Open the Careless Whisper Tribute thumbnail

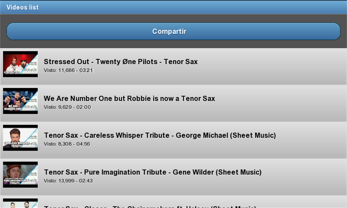pyautogui.click(x=20, y=138)
